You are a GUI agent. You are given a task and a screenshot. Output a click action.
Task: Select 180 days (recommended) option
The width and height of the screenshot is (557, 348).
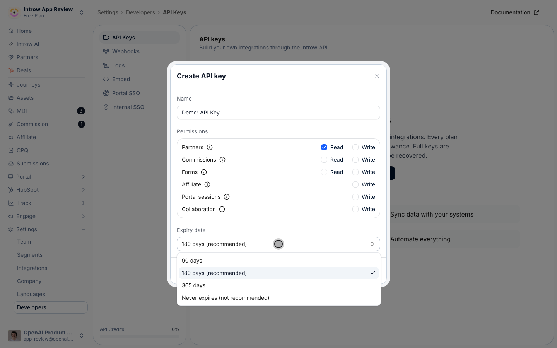[x=278, y=273]
